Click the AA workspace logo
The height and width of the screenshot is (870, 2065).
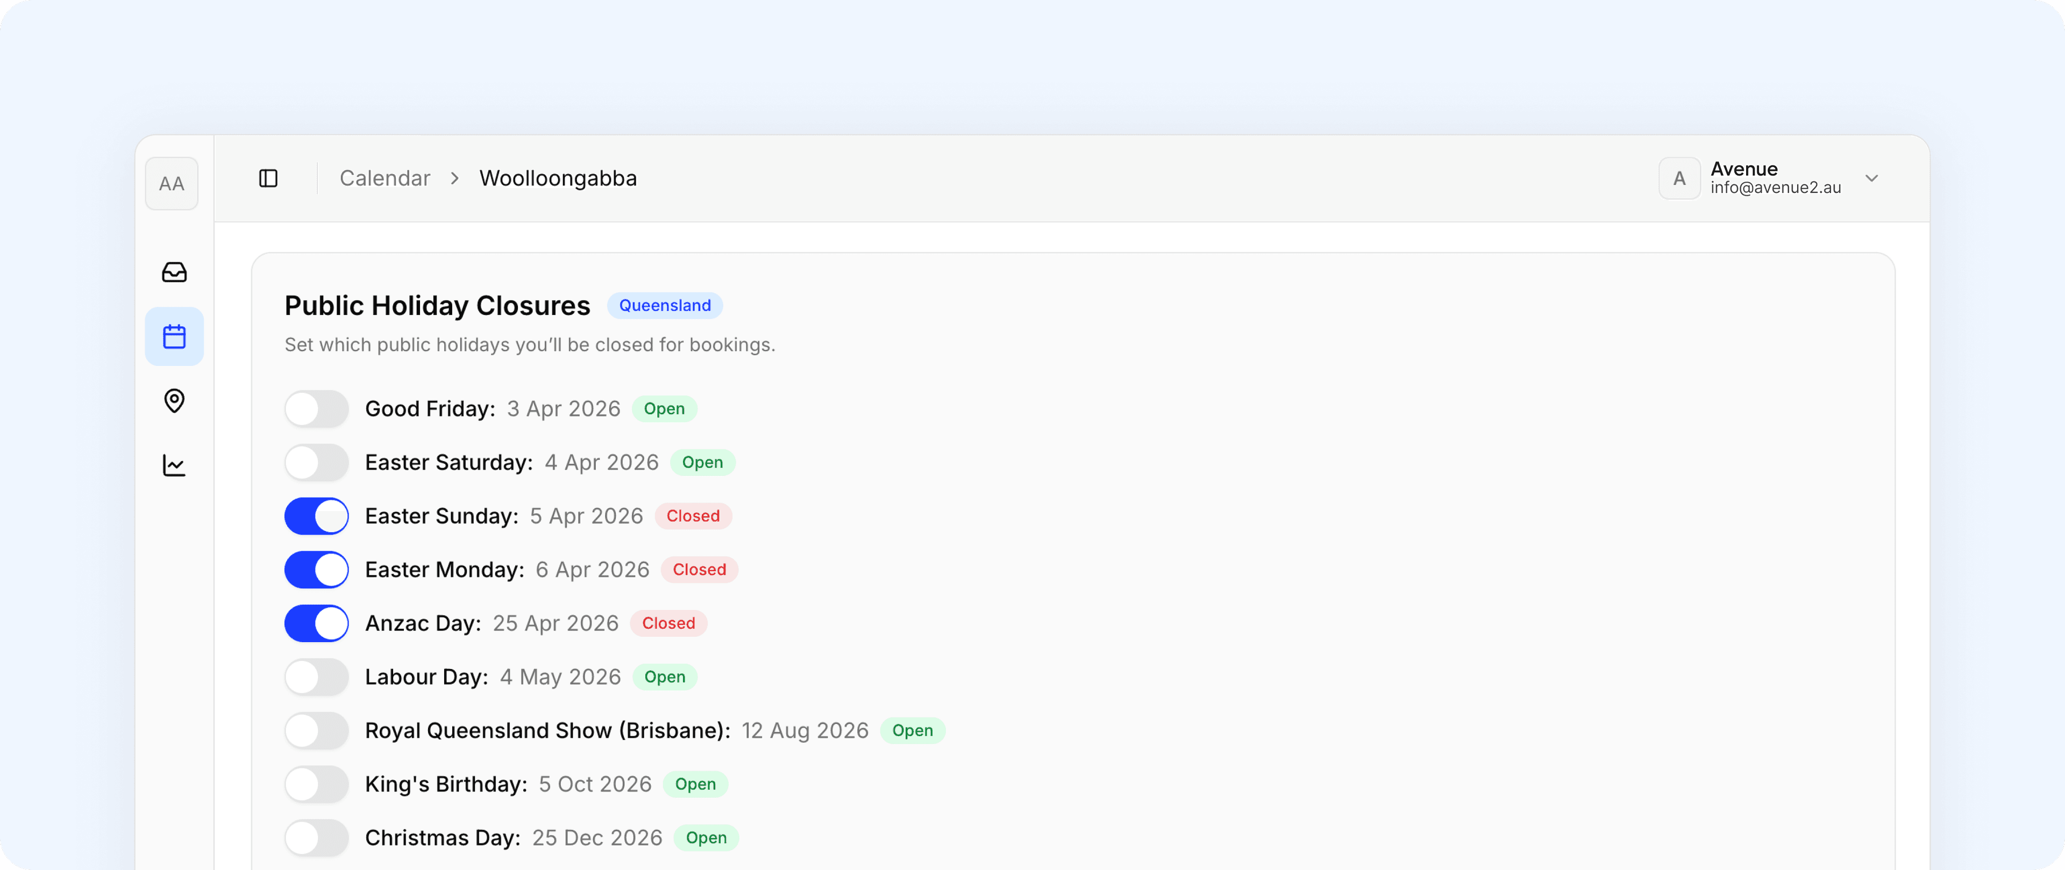click(x=172, y=183)
